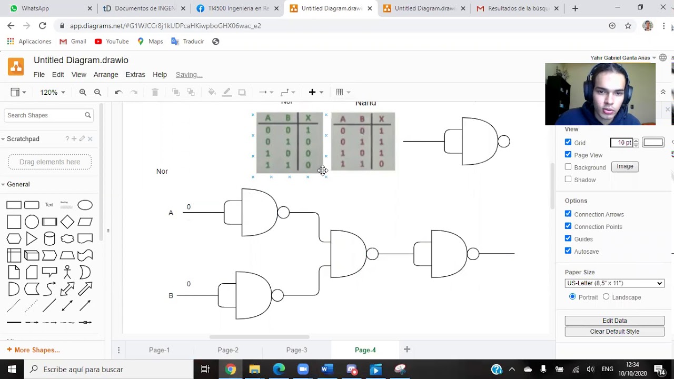This screenshot has width=674, height=379.
Task: Toggle the Connection Arrows checkbox
Action: pyautogui.click(x=568, y=214)
